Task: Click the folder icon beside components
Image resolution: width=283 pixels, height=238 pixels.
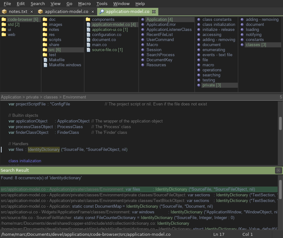Action: click(x=88, y=19)
